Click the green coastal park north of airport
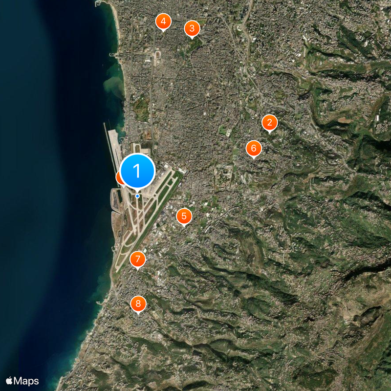The height and width of the screenshot is (391, 391). pyautogui.click(x=141, y=109)
